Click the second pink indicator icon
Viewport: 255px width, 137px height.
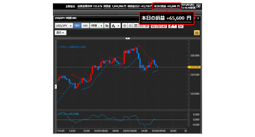(x=159, y=26)
